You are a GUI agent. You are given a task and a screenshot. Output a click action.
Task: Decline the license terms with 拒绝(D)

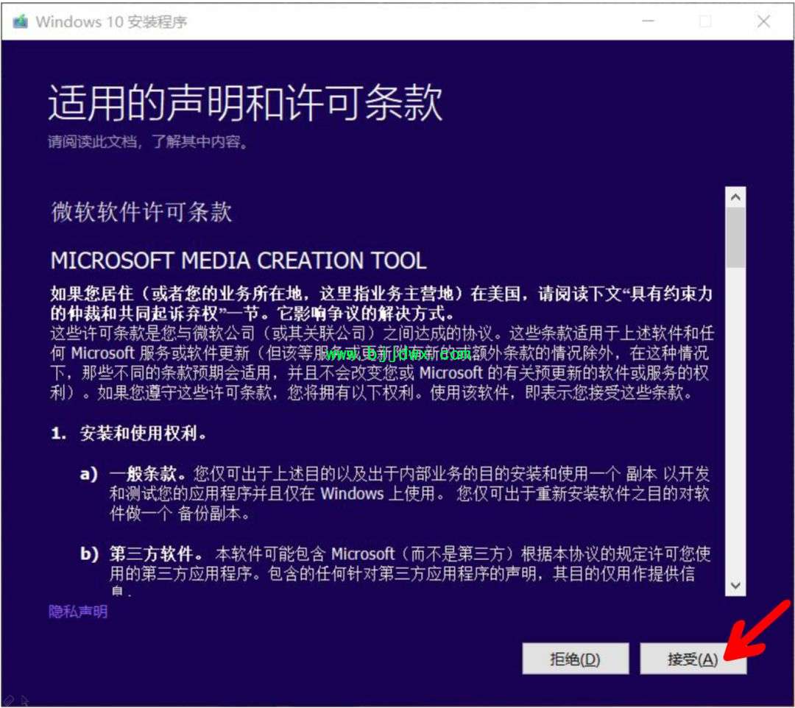[576, 659]
